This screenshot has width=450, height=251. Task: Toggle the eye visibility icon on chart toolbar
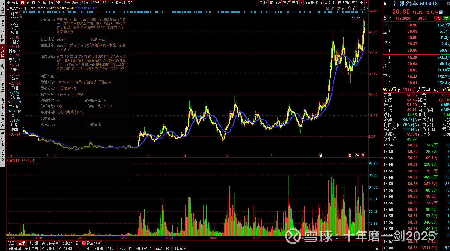tap(338, 8)
